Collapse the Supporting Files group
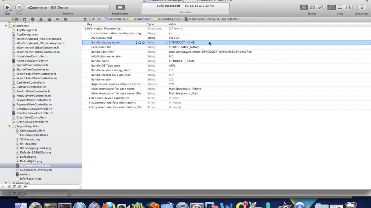371x208 pixels. pos(10,126)
